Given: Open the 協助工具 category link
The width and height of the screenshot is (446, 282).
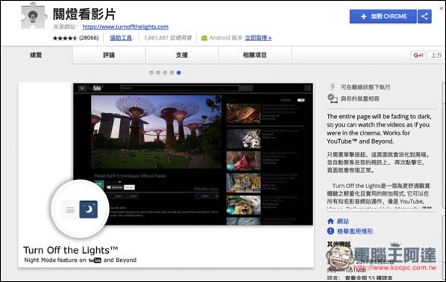Looking at the screenshot, I should click(x=121, y=38).
